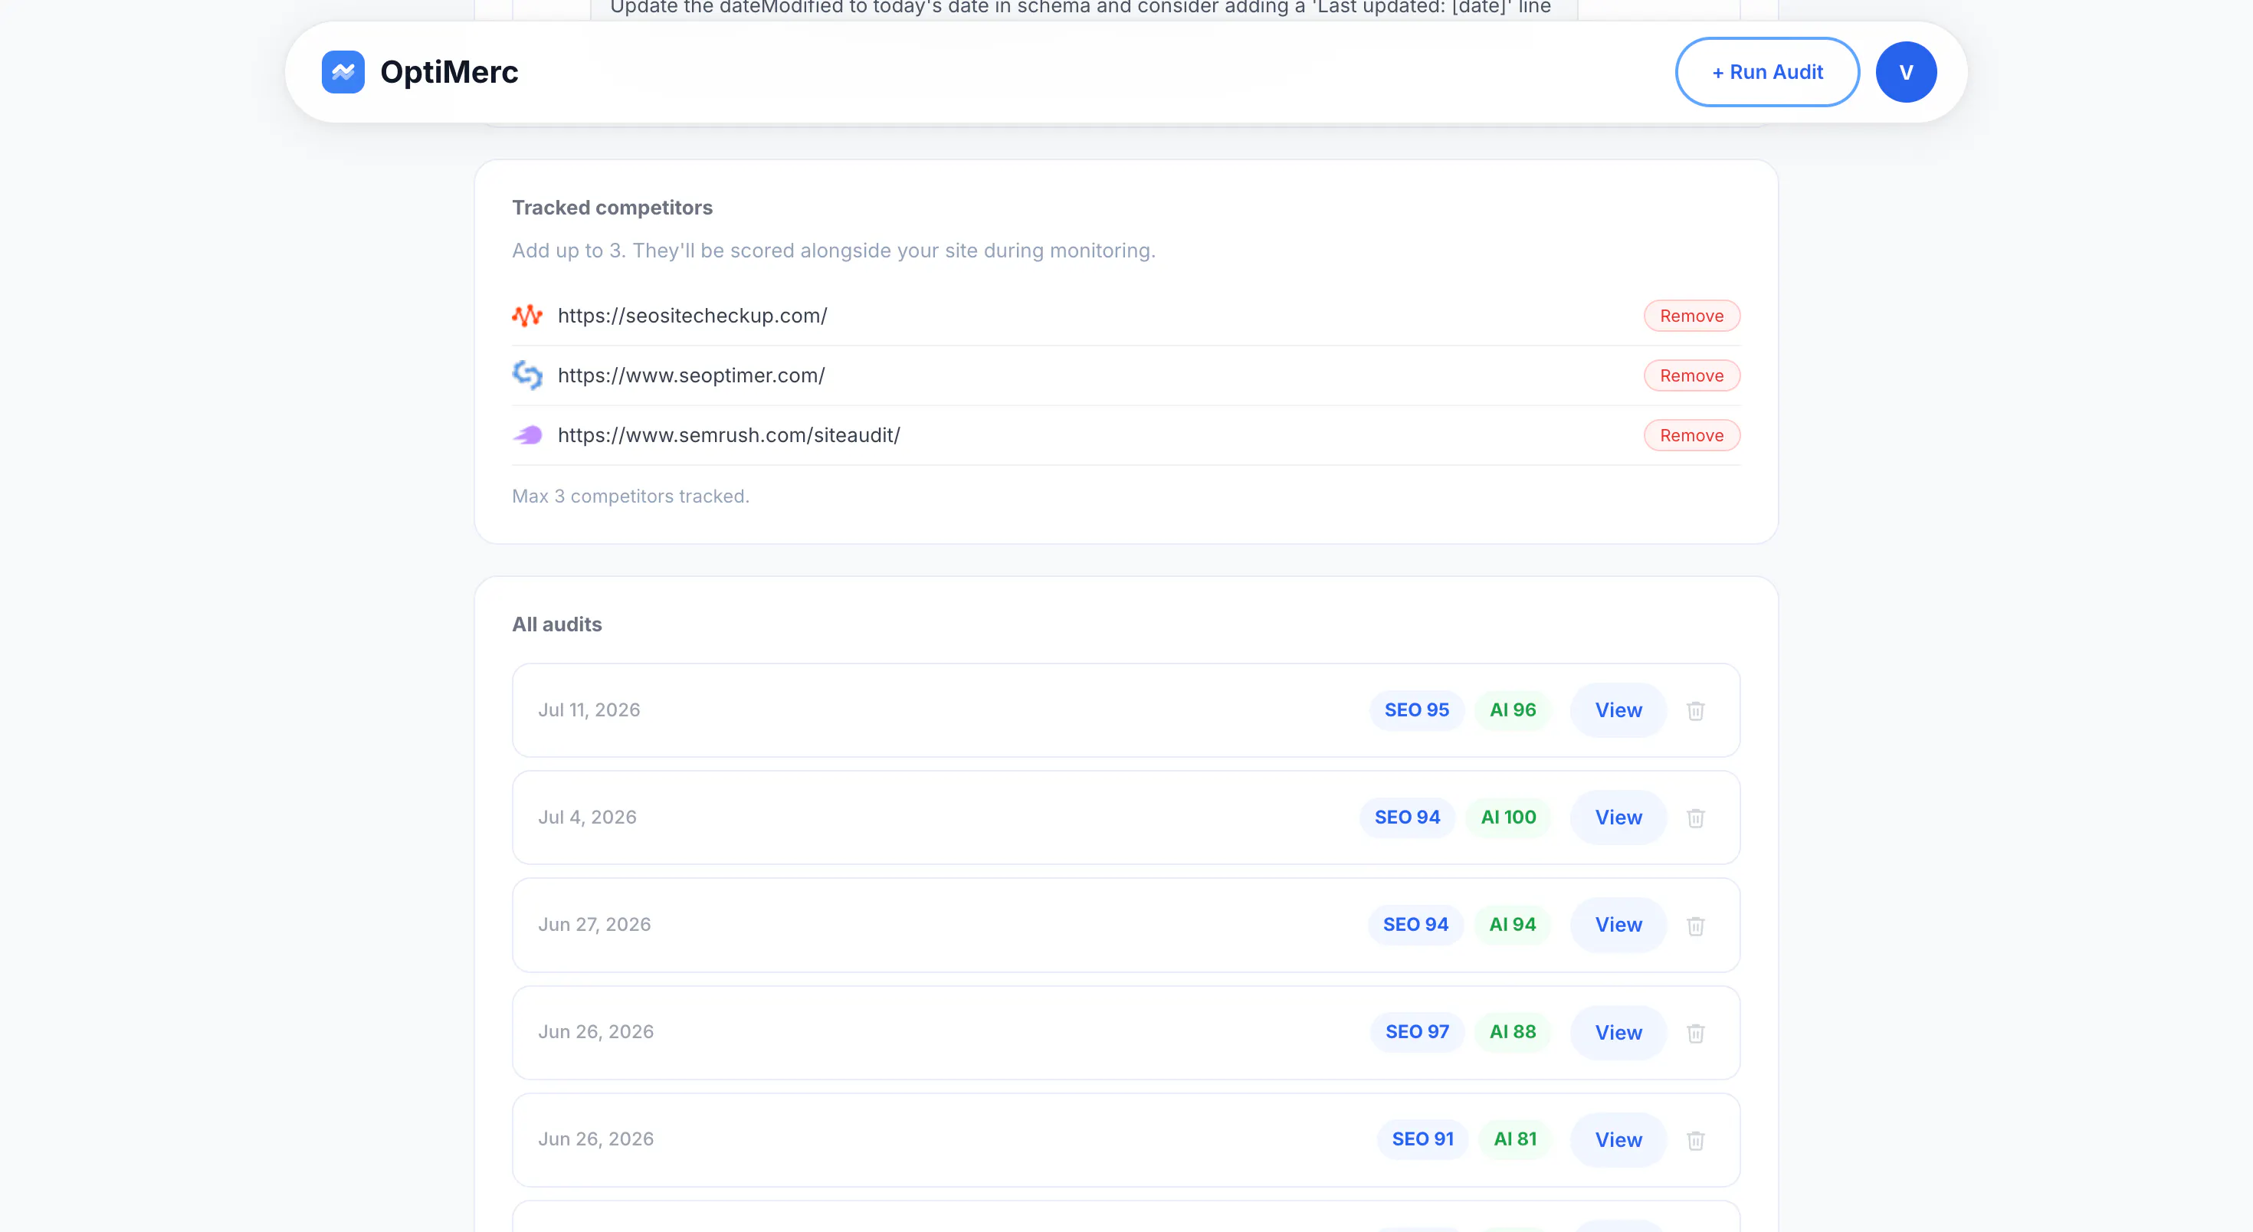View the Jul 4, 2026 audit
Viewport: 2253px width, 1232px height.
(1618, 818)
